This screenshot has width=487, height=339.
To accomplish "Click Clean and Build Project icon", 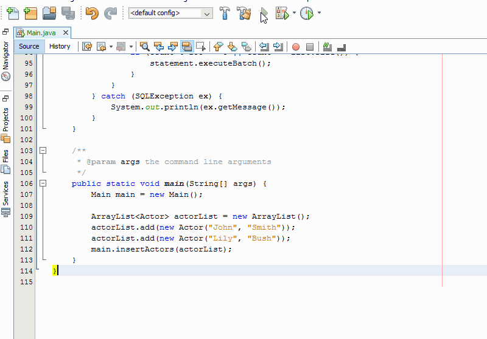I will (244, 13).
